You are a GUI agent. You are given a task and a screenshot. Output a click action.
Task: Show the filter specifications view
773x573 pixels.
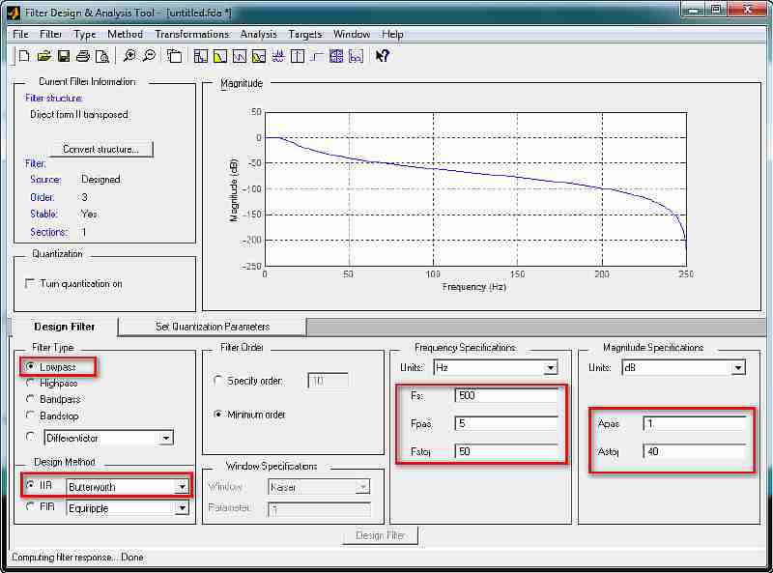click(201, 56)
